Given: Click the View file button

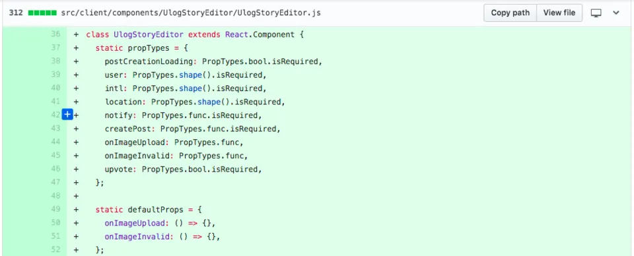Looking at the screenshot, I should (559, 13).
